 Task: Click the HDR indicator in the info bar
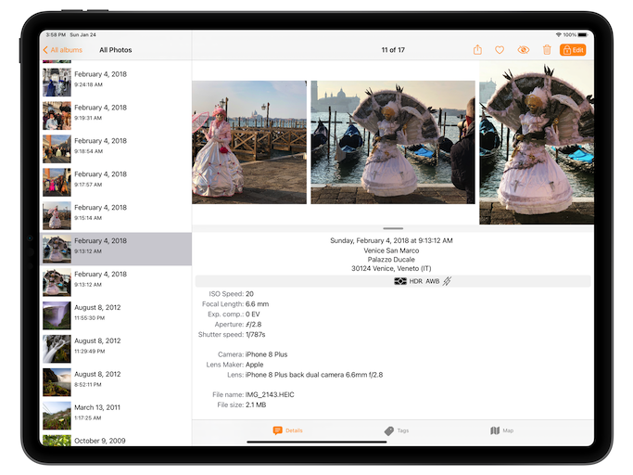(x=416, y=281)
